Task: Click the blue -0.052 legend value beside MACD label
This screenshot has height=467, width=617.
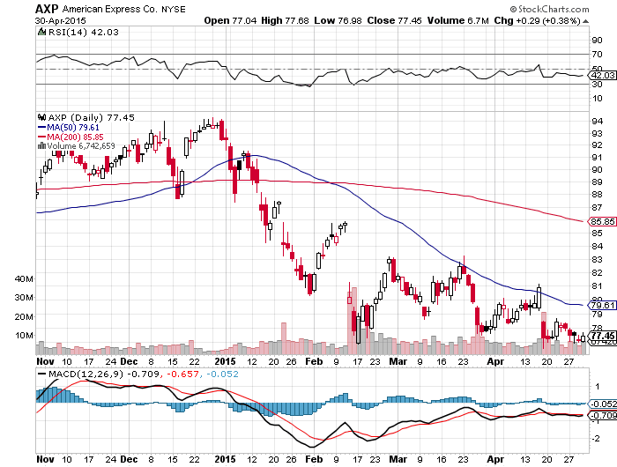Action: coord(222,374)
